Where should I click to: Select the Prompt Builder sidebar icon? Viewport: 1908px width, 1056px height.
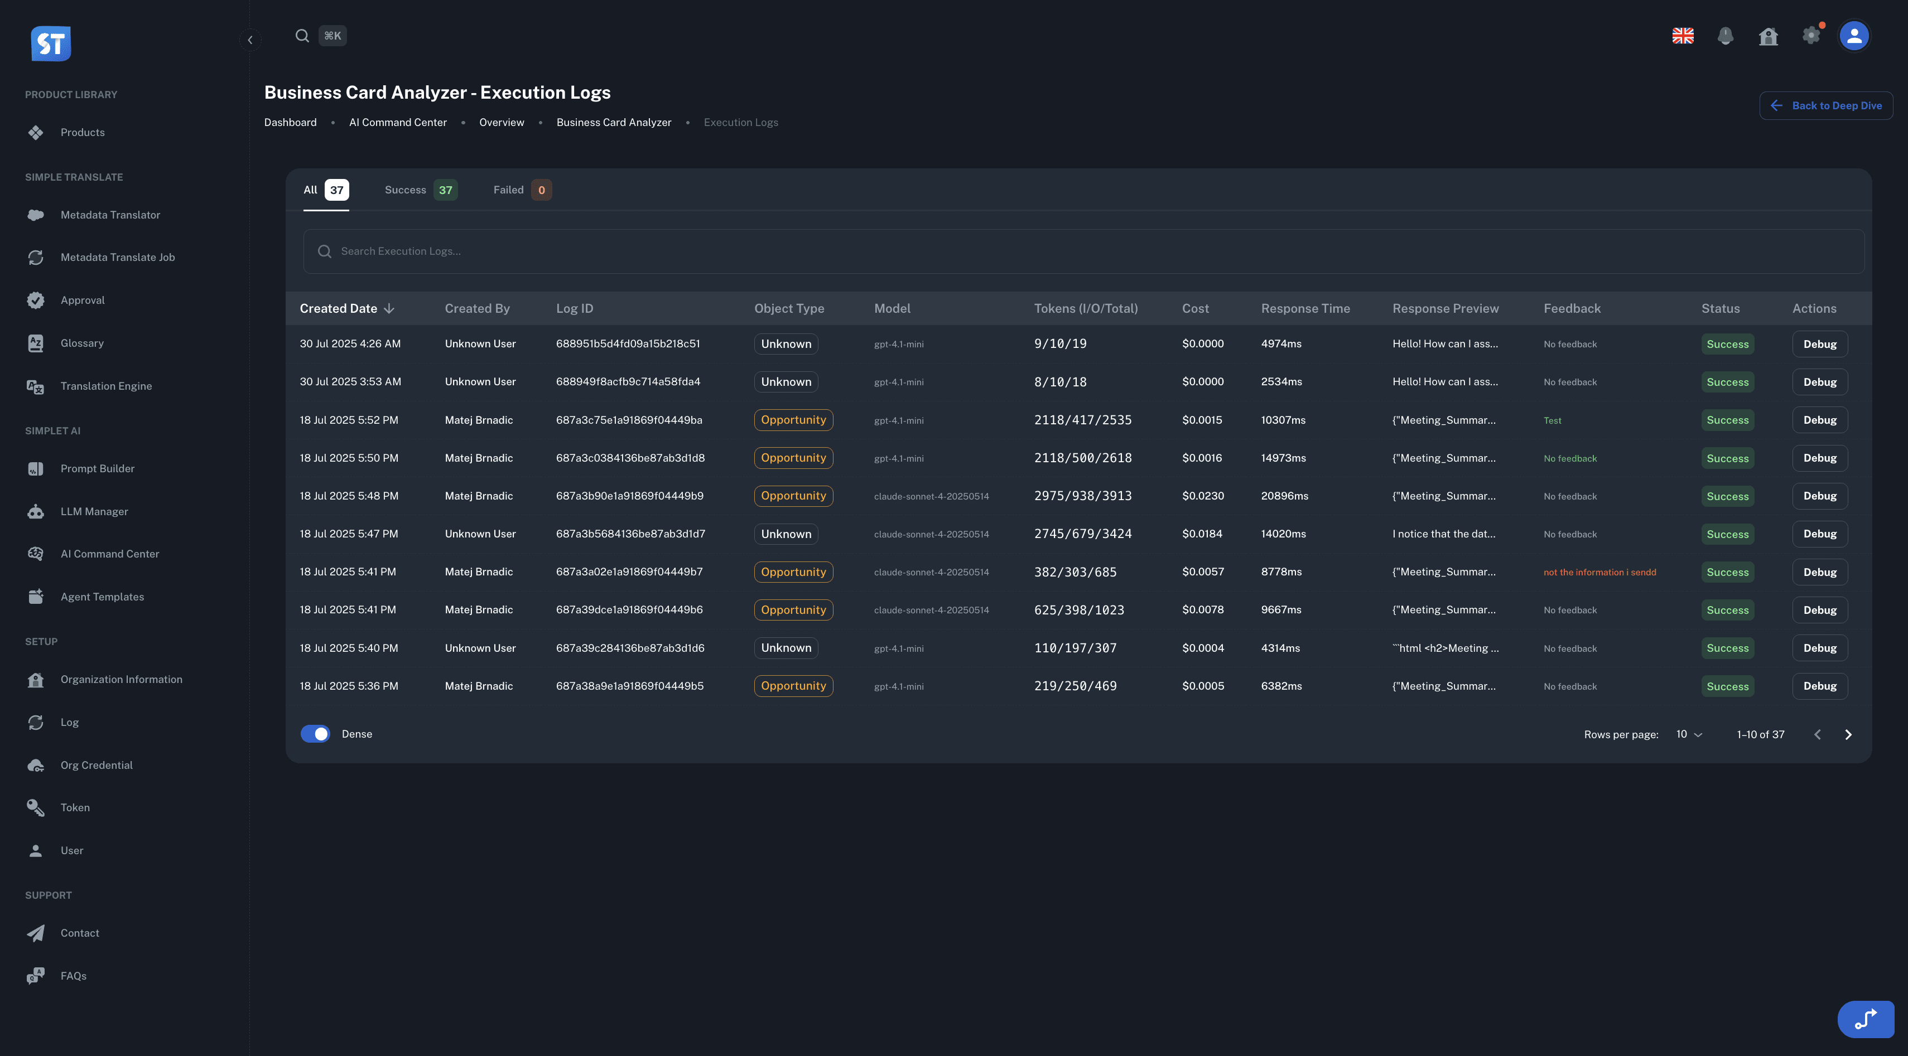tap(36, 468)
